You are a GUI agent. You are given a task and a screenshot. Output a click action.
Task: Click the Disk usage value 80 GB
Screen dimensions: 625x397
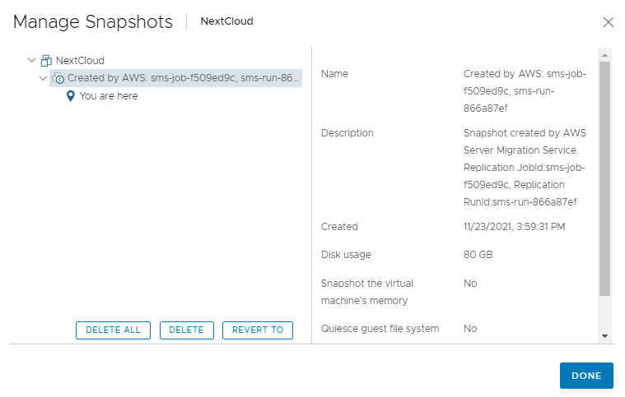coord(478,255)
